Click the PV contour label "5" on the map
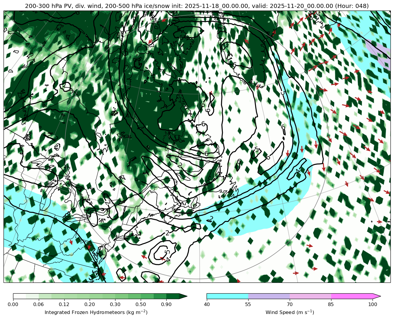The image size is (394, 319). 256,149
